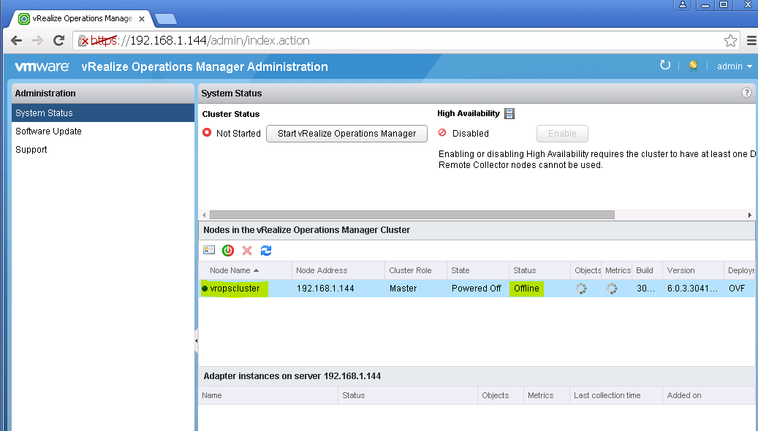Screen dimensions: 758x431
Task: Open a new browser tab
Action: click(166, 19)
